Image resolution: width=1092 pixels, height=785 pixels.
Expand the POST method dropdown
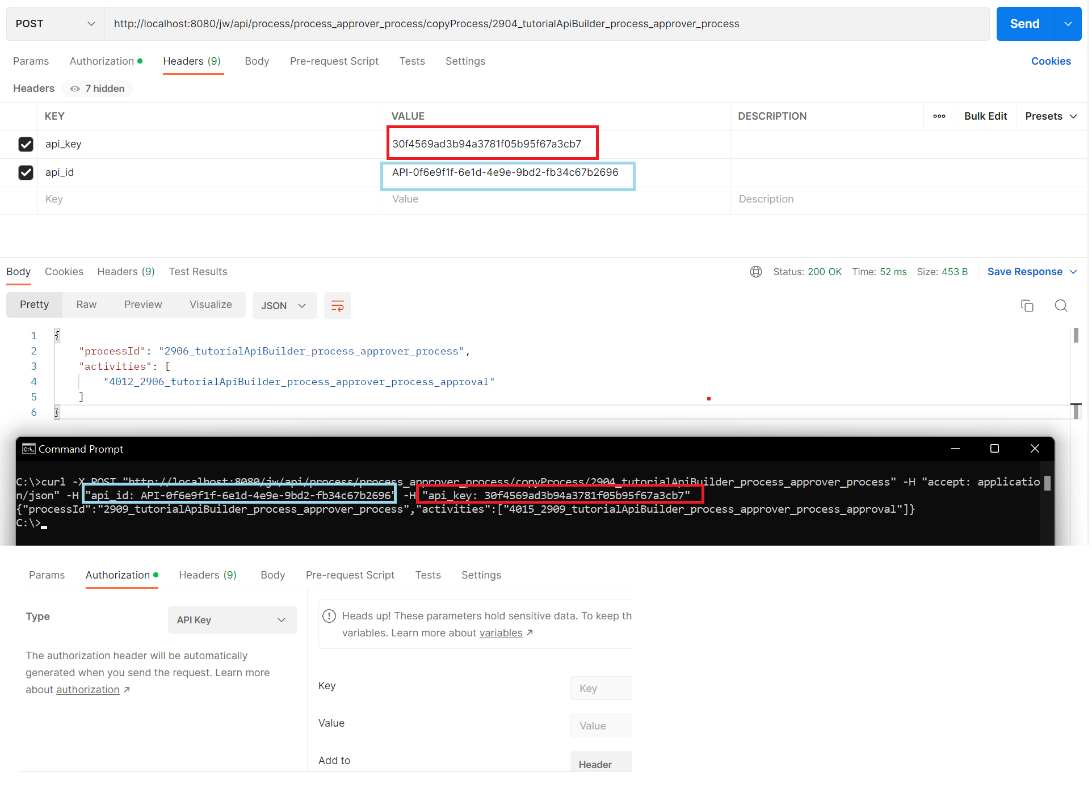click(55, 24)
